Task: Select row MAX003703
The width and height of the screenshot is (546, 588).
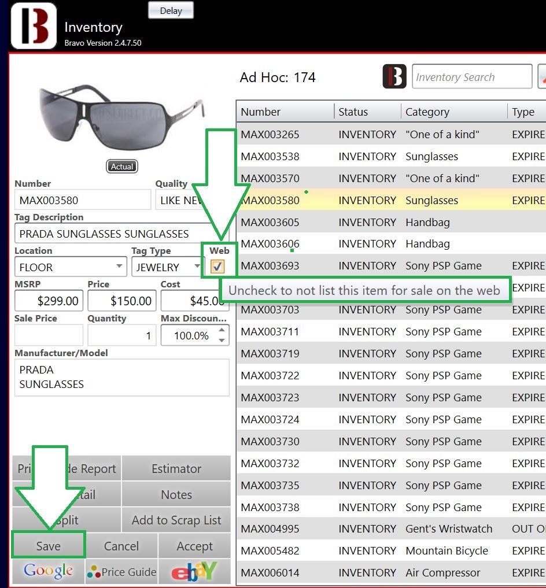Action: tap(392, 310)
